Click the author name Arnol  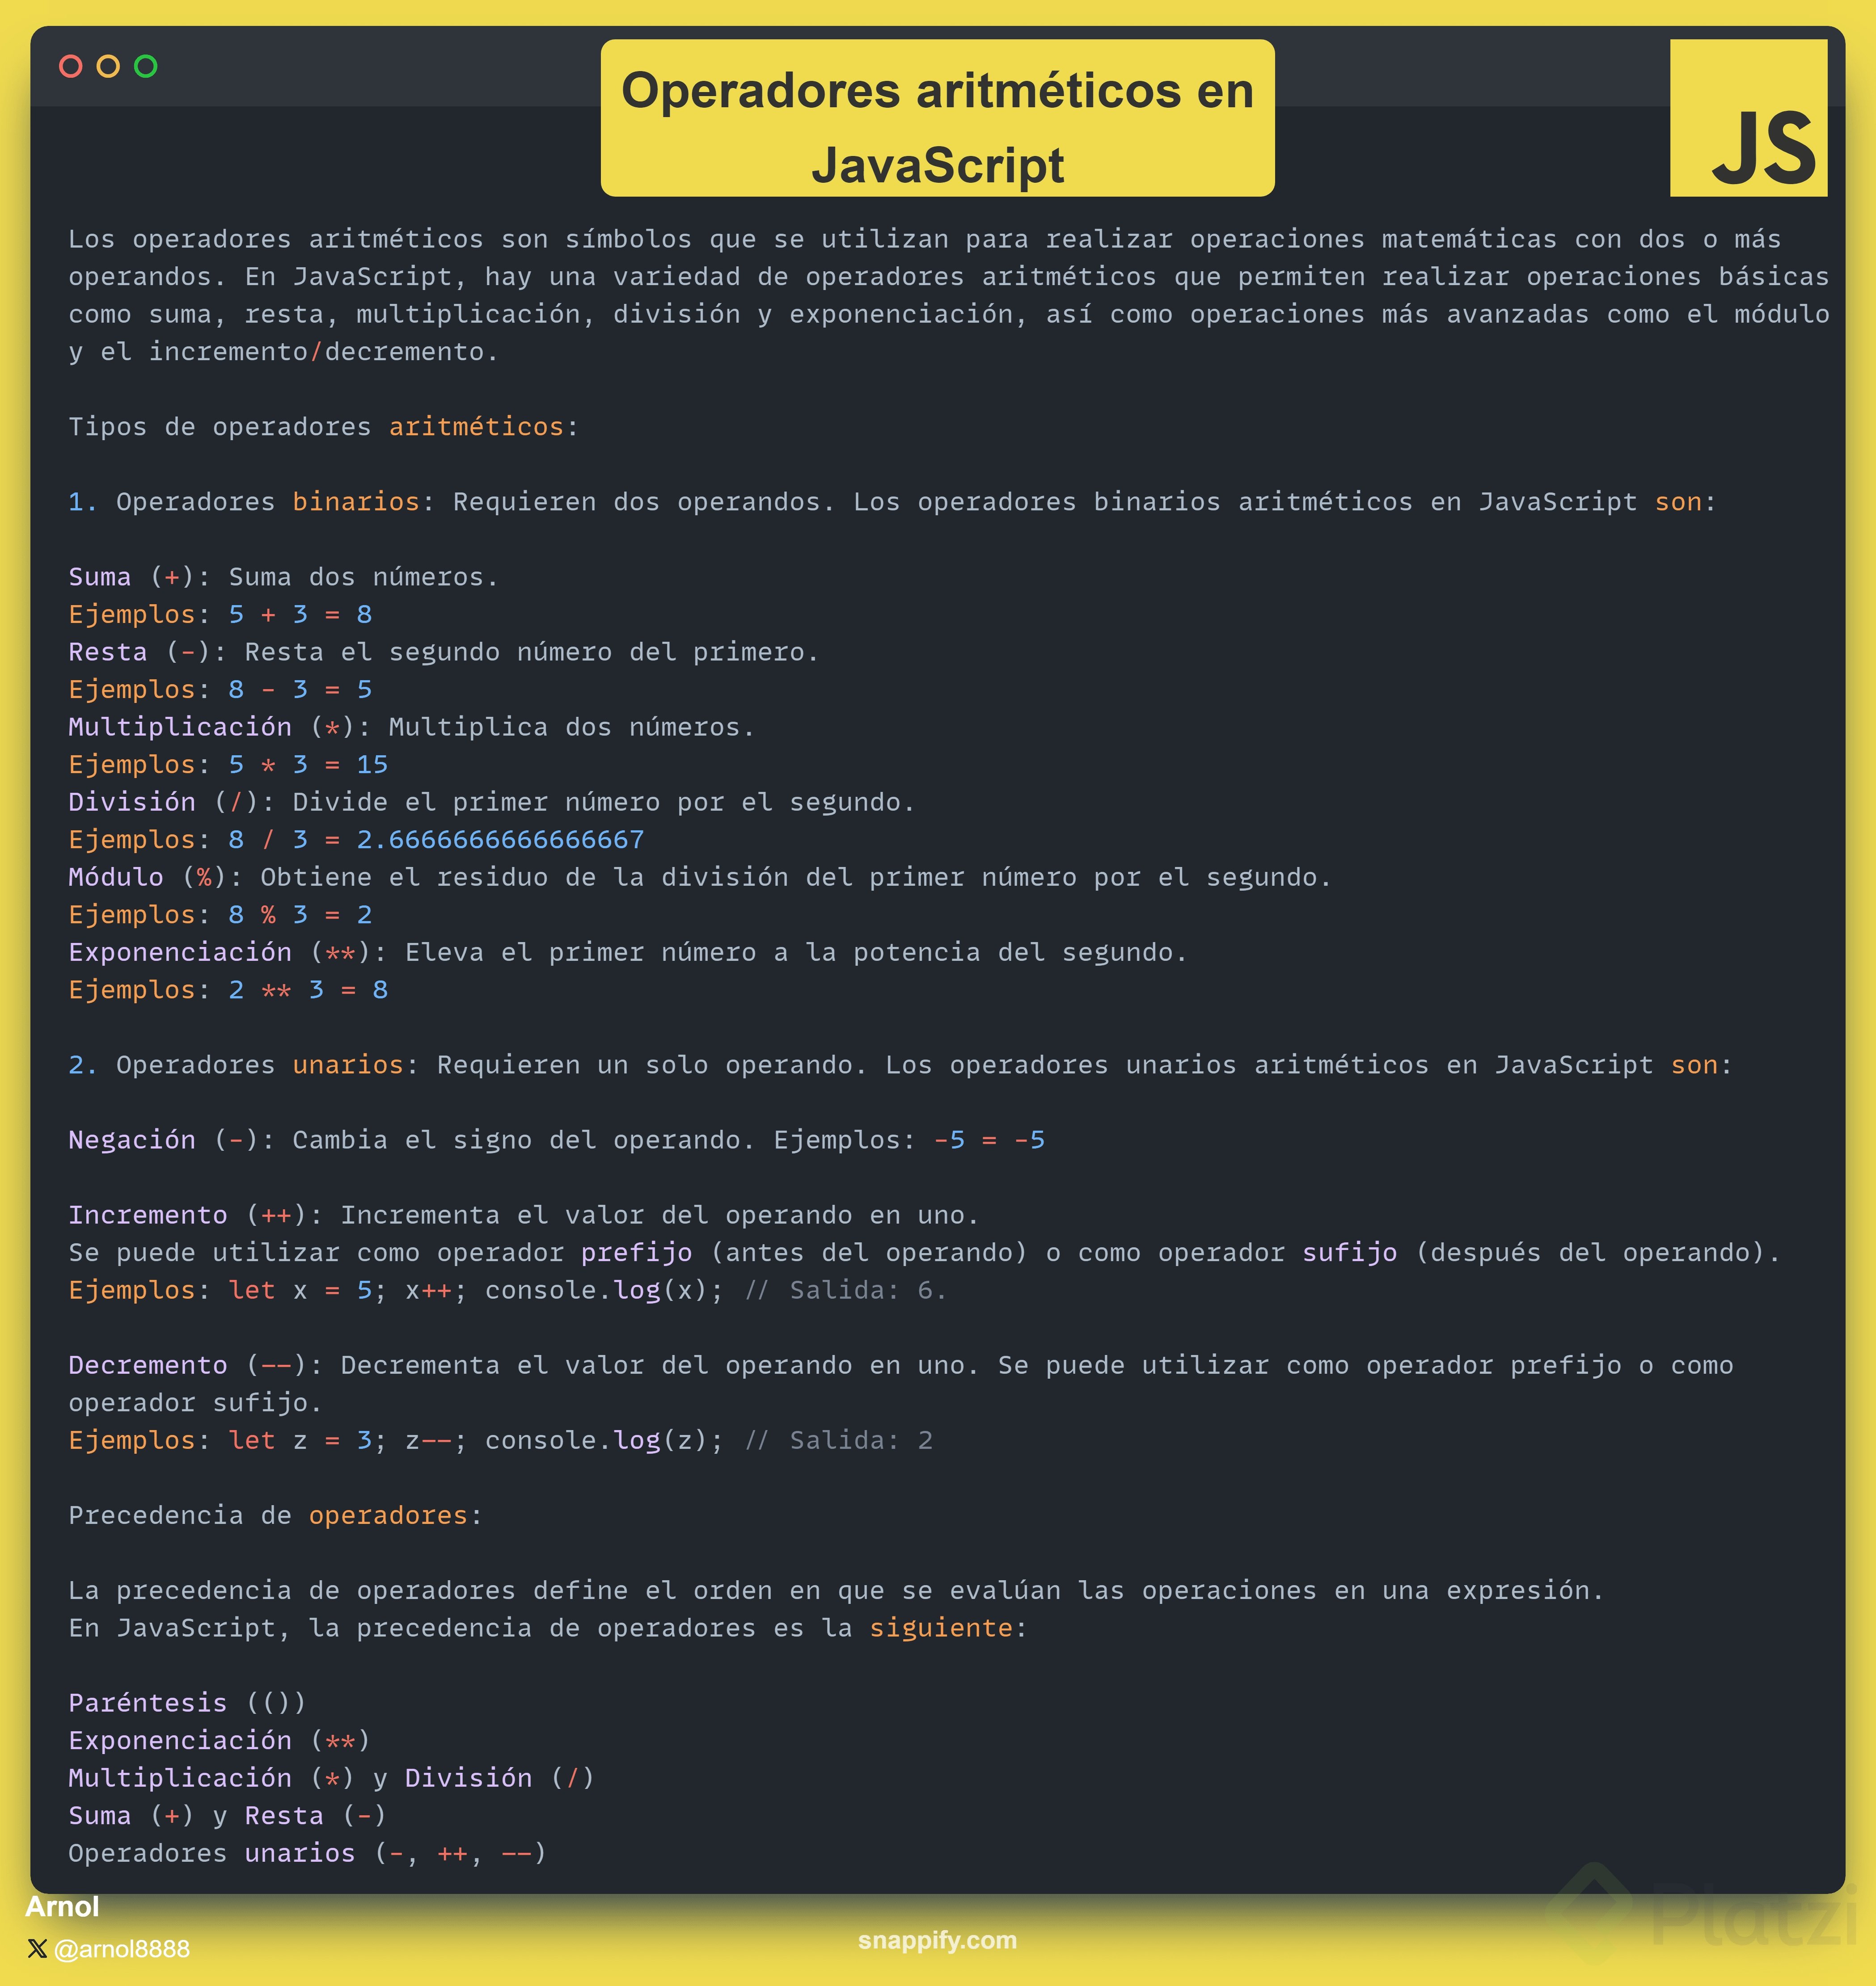[62, 1907]
